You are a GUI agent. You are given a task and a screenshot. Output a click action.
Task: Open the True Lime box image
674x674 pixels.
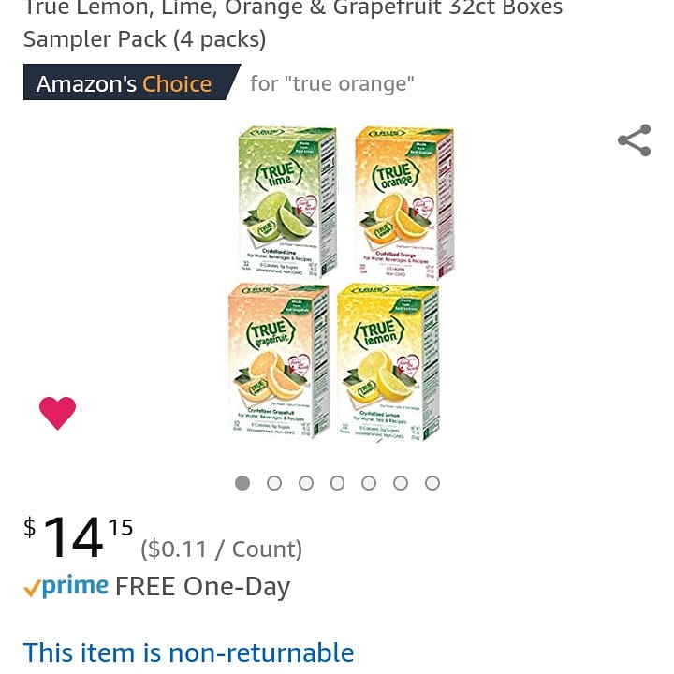pyautogui.click(x=287, y=202)
